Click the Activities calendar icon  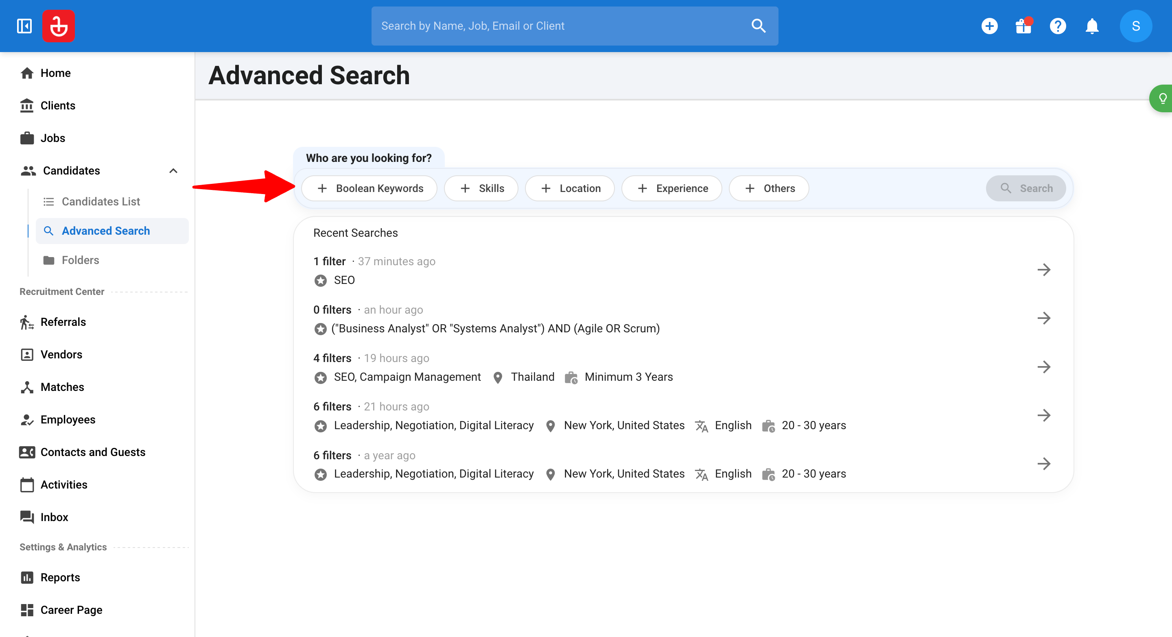point(27,485)
